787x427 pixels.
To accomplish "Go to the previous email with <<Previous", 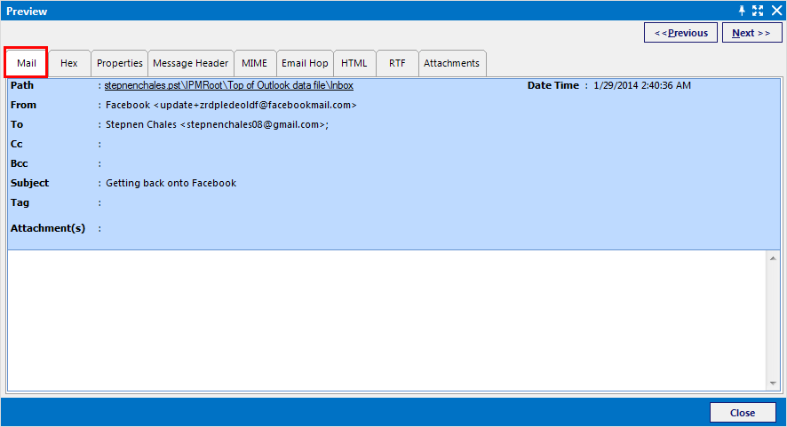I will [x=680, y=33].
